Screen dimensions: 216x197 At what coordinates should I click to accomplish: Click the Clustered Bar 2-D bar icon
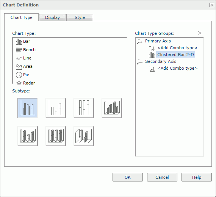pos(152,55)
